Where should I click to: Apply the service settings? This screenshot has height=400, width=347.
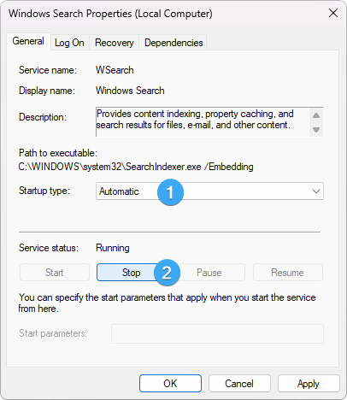[309, 384]
